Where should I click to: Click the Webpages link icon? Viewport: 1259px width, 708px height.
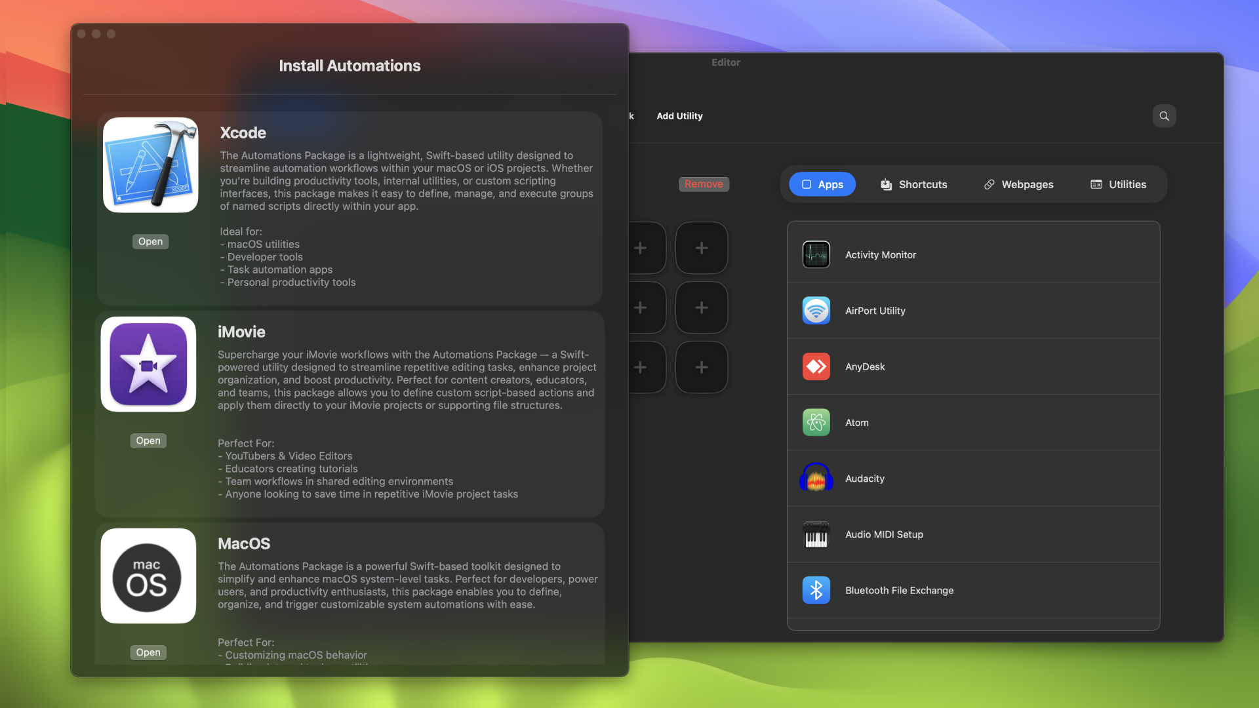pyautogui.click(x=989, y=184)
